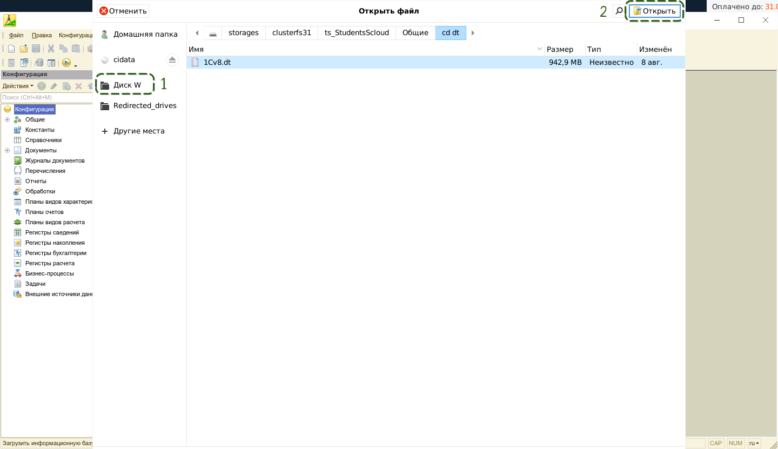
Task: Select Регистры накопления in the tree
Action: pos(55,243)
